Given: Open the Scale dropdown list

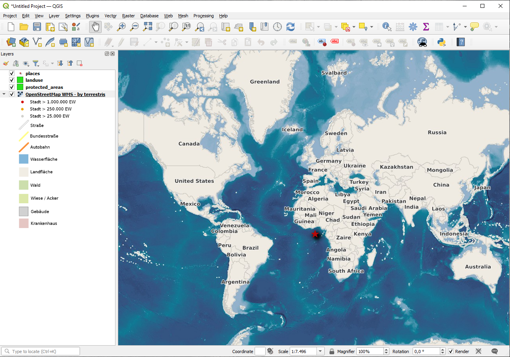Looking at the screenshot, I should (x=320, y=351).
